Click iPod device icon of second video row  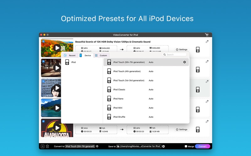click(x=198, y=70)
